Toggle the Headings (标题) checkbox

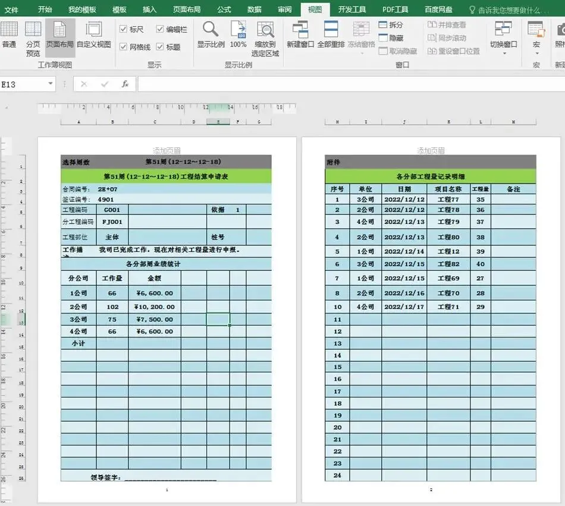[160, 46]
